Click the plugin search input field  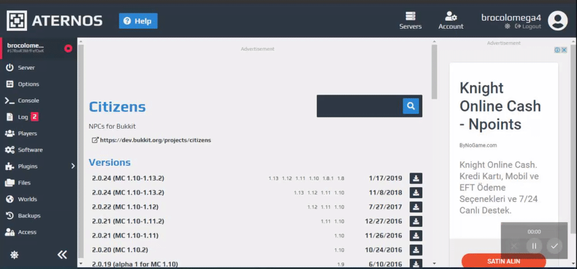tap(359, 106)
